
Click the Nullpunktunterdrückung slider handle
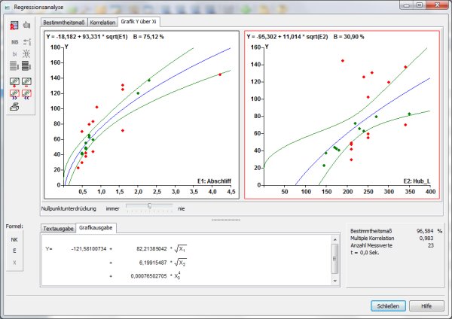pyautogui.click(x=149, y=205)
